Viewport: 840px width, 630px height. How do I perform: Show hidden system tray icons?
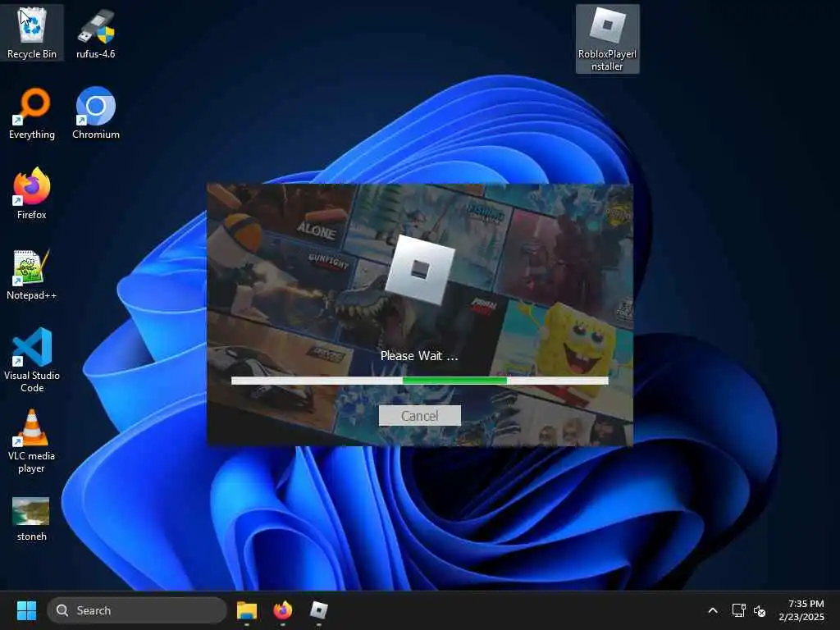[713, 610]
